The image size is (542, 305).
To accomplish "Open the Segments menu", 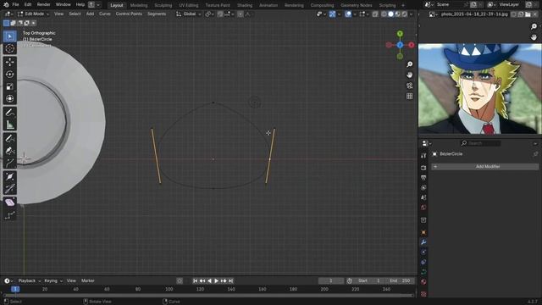I will (x=157, y=14).
